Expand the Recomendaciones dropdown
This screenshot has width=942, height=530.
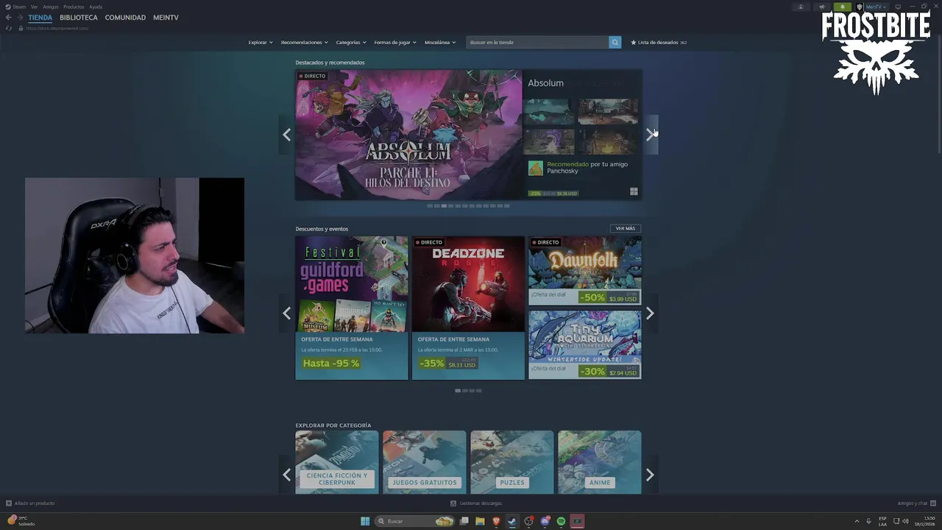[x=305, y=42]
